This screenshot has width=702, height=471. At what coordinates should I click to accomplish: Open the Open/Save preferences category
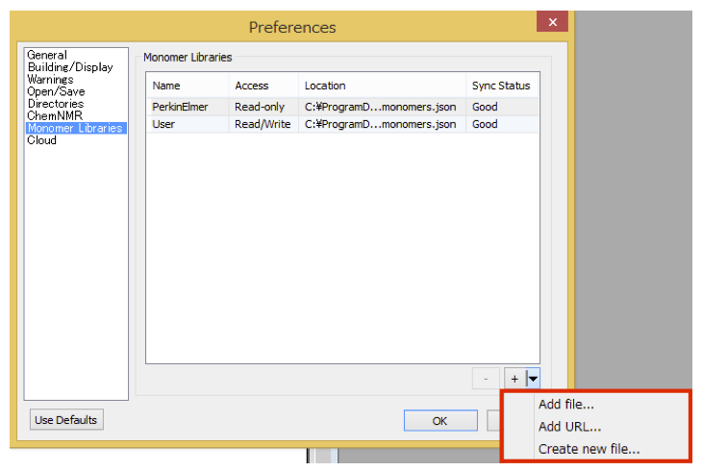[56, 92]
